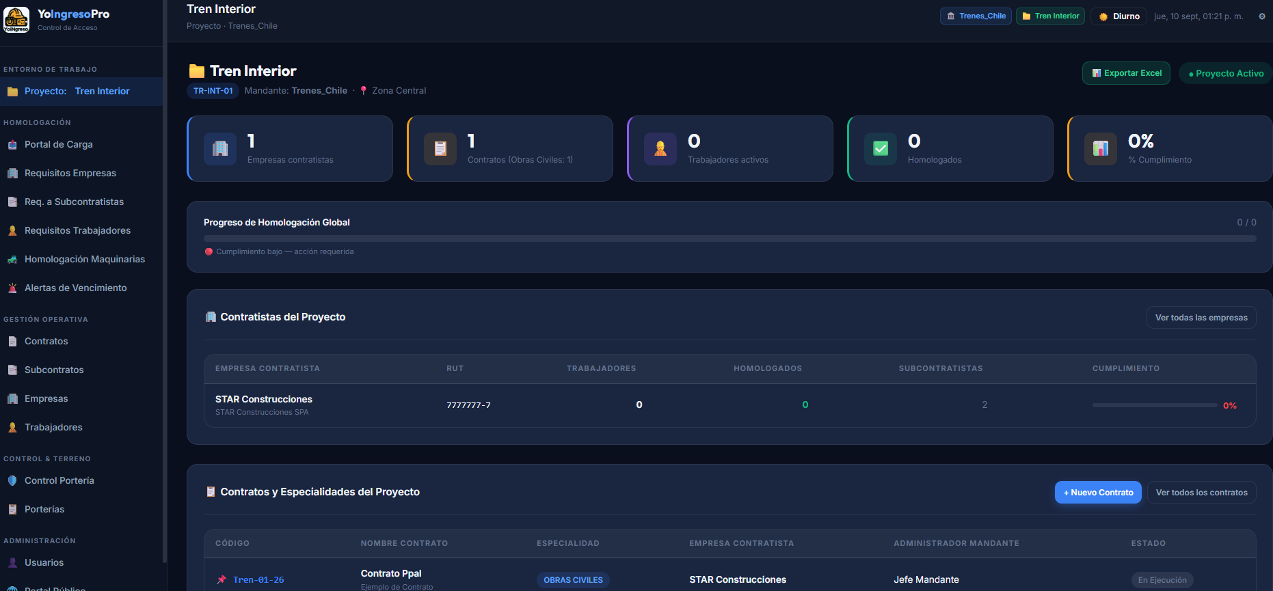Click the Empresas contratistas building icon card
This screenshot has height=591, width=1273.
coord(220,148)
